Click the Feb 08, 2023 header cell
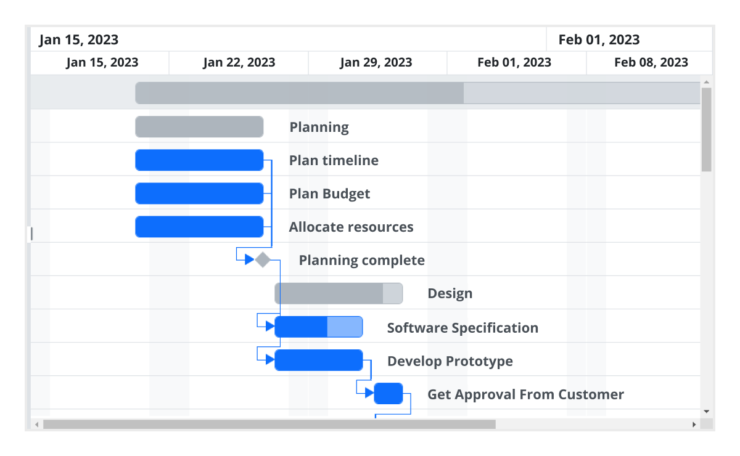Viewport: 740px width, 456px height. coord(650,62)
